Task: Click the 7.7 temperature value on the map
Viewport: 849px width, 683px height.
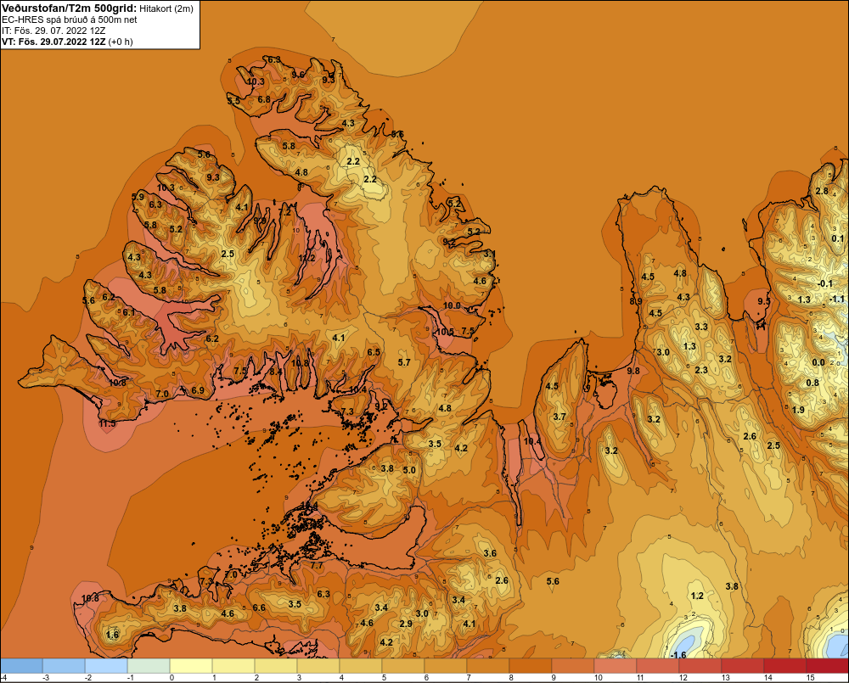Action: click(317, 565)
